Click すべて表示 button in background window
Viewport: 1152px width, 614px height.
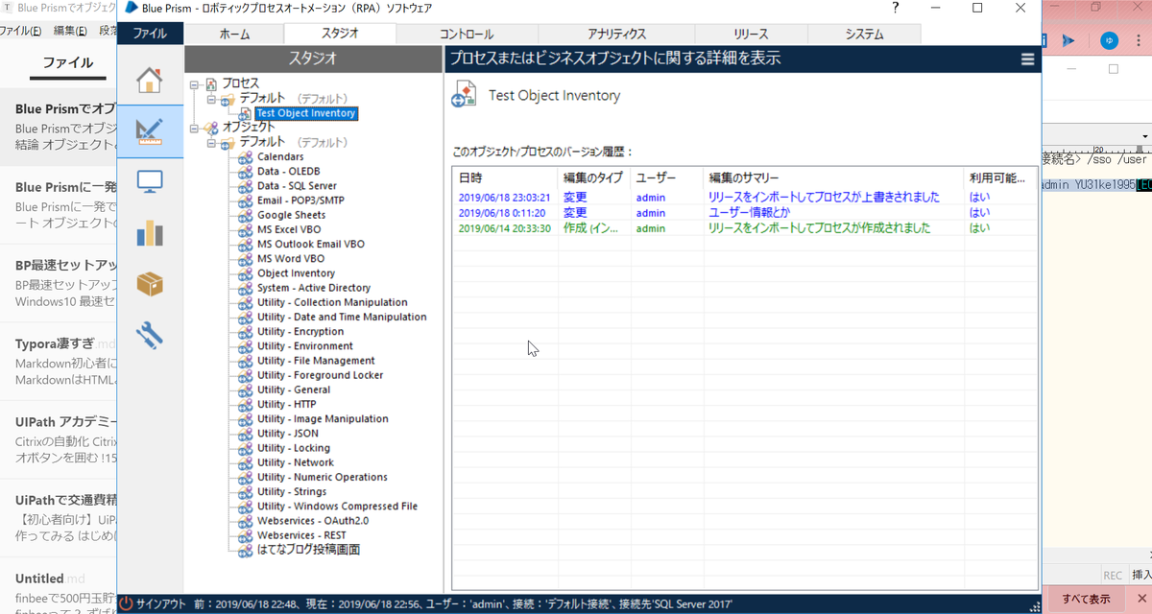tap(1086, 600)
